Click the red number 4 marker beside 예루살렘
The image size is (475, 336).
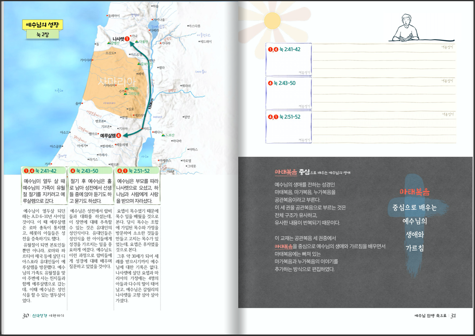pos(118,136)
